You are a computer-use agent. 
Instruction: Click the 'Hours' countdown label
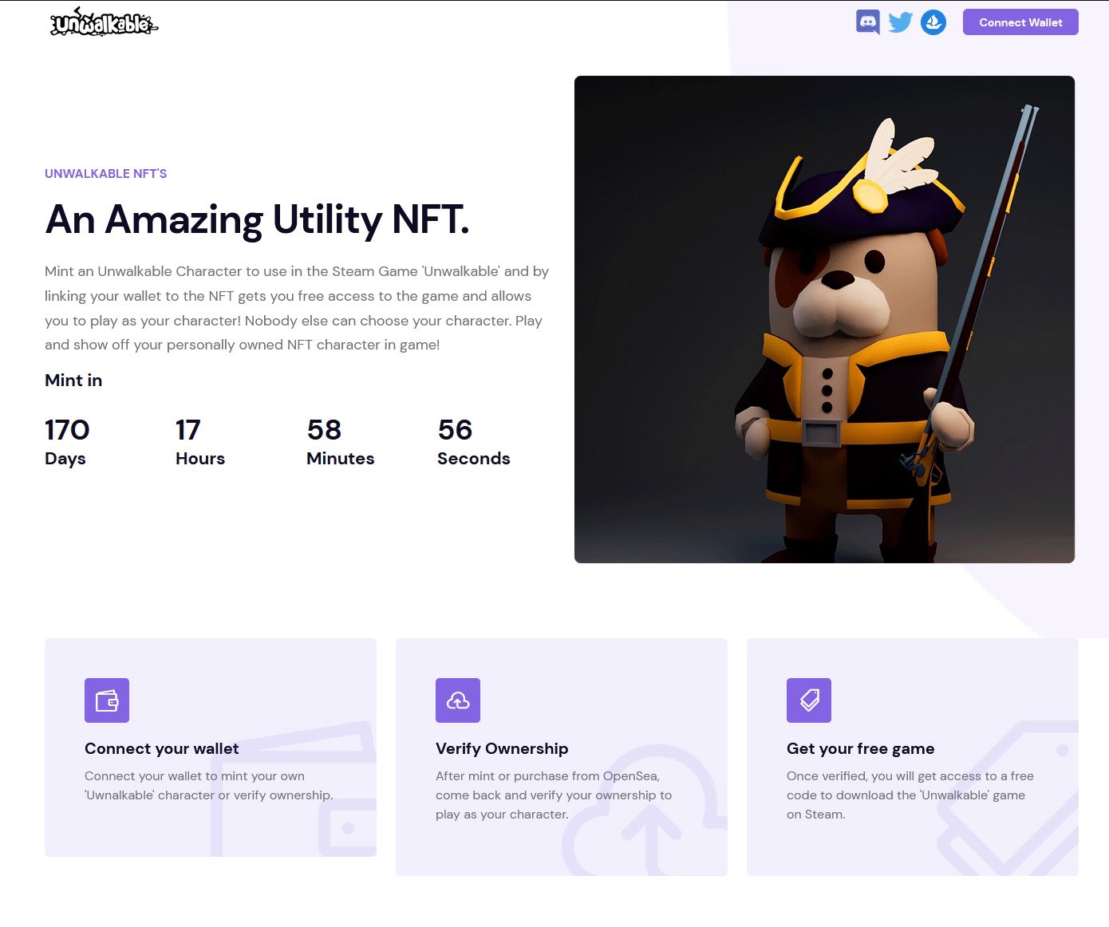click(200, 459)
